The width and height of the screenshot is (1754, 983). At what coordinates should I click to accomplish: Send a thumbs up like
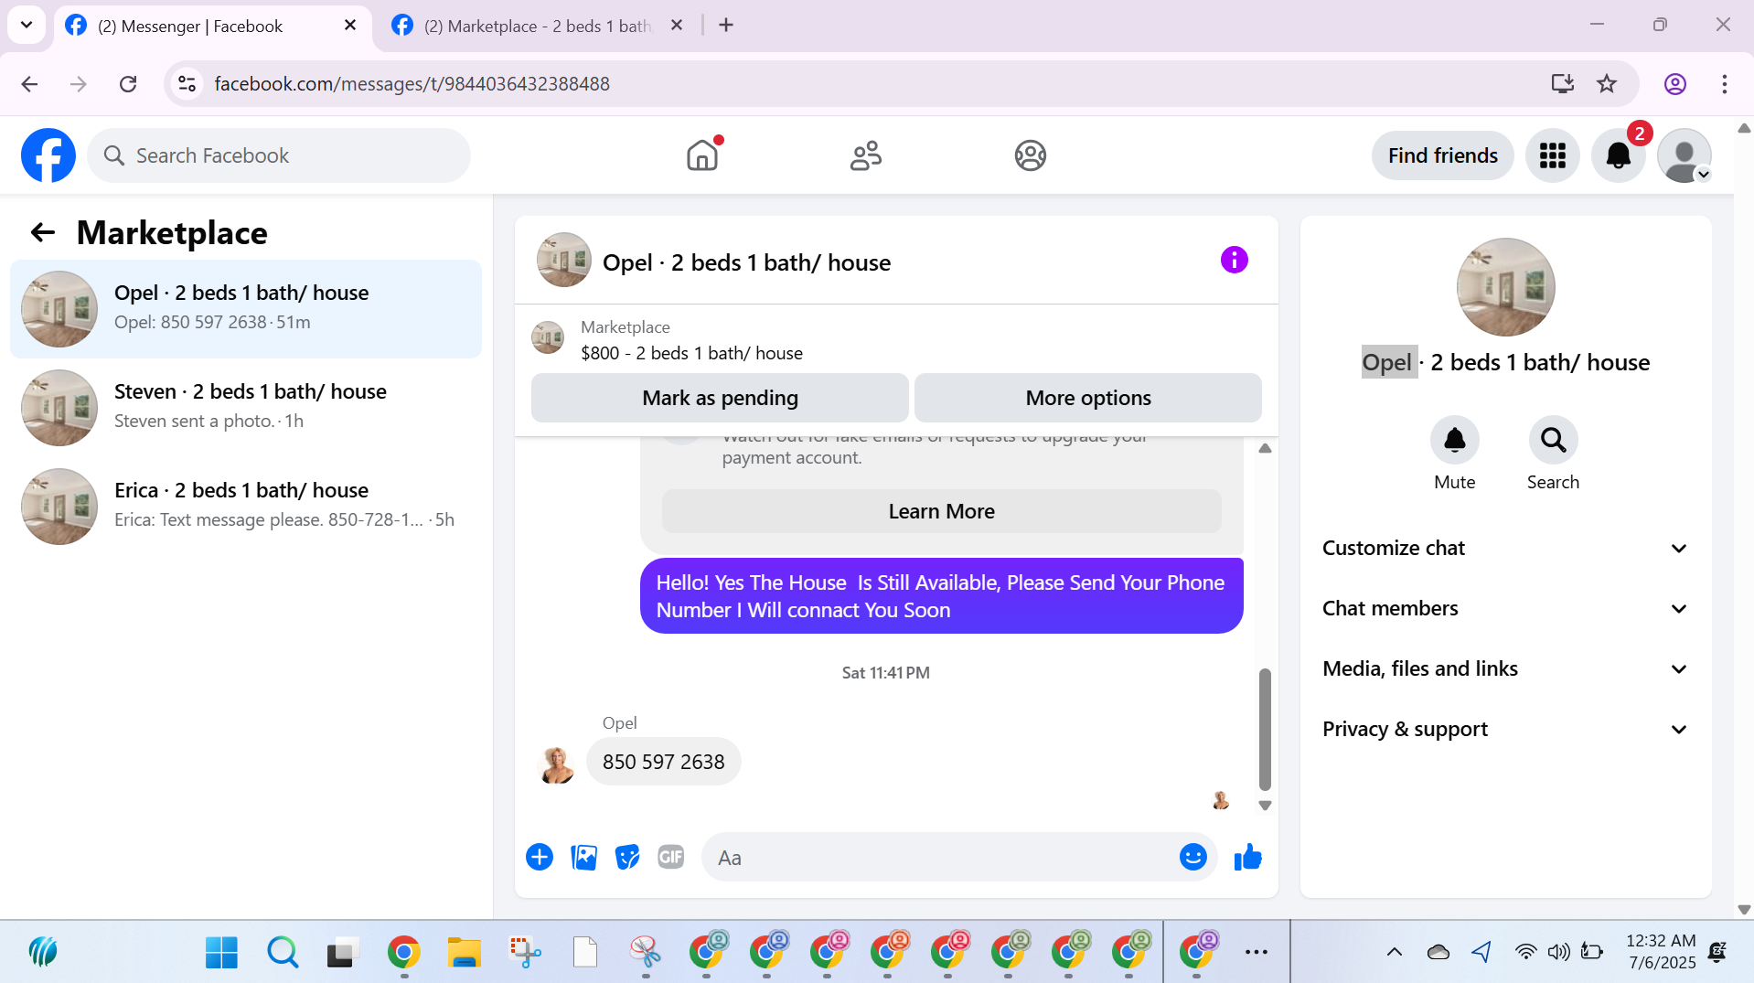point(1247,857)
